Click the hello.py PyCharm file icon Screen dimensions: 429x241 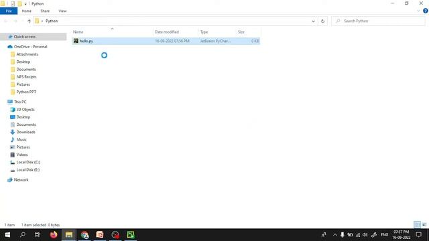76,41
